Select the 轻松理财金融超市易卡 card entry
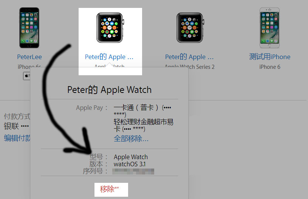Viewport: 308px width, 199px height. coord(143,126)
